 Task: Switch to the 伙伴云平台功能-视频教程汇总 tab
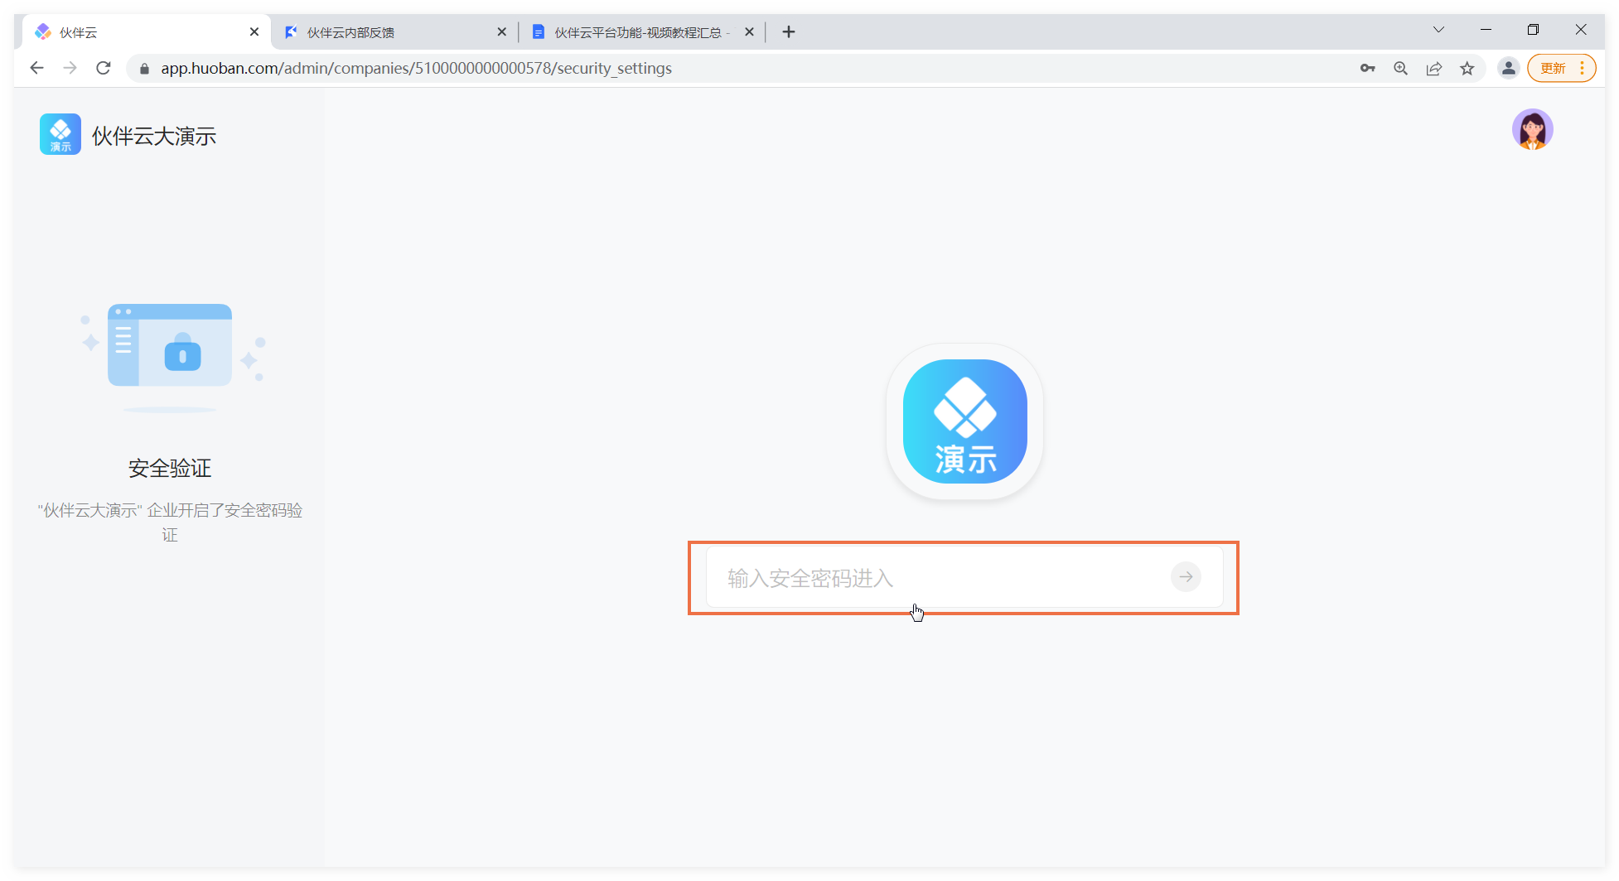click(x=634, y=32)
